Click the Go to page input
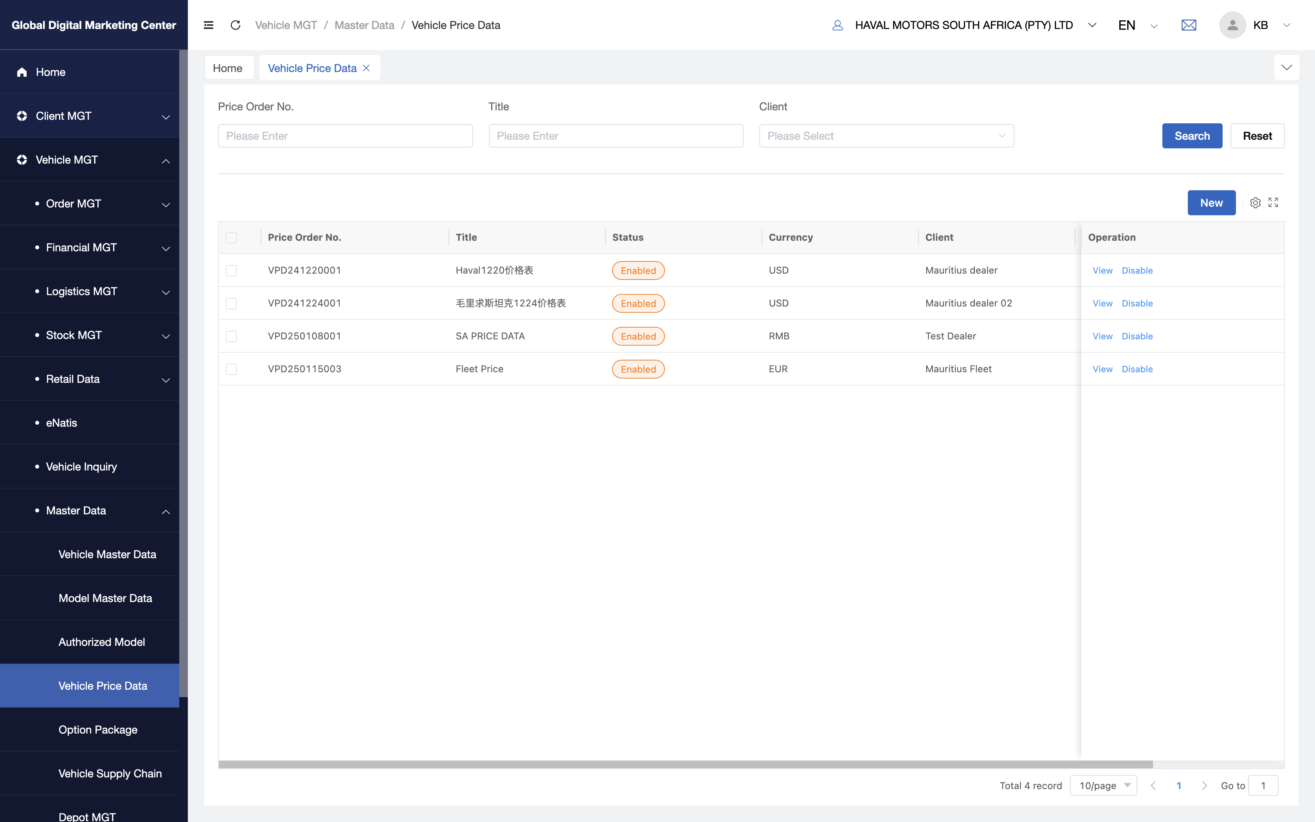Screen dimensions: 1315x822 [1263, 786]
